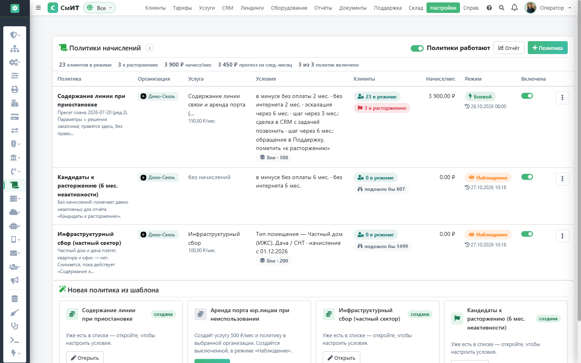Select the active accrual policies scroll icon
Viewport: 581px width, 363px height.
15,185
